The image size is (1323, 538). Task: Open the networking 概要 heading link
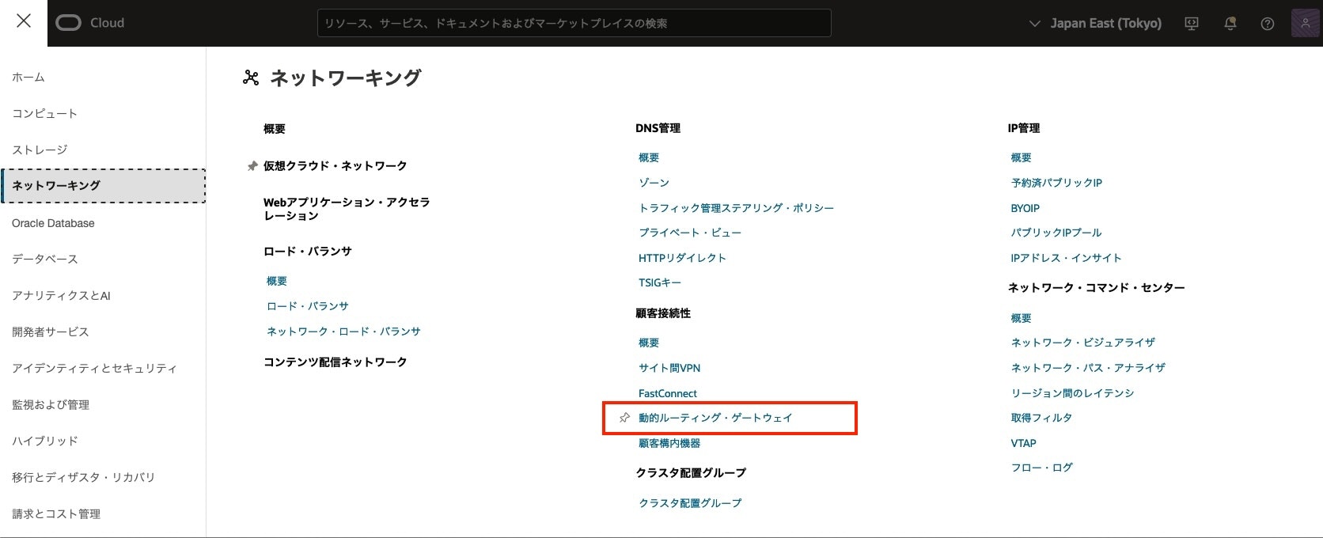(x=275, y=129)
